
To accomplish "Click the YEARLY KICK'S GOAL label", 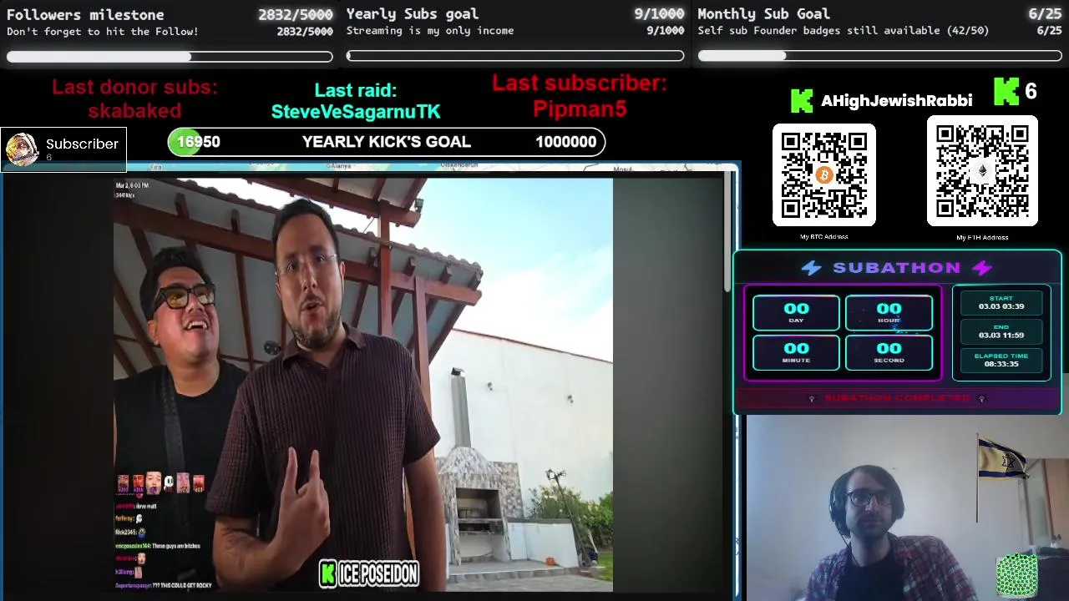I will [x=387, y=142].
